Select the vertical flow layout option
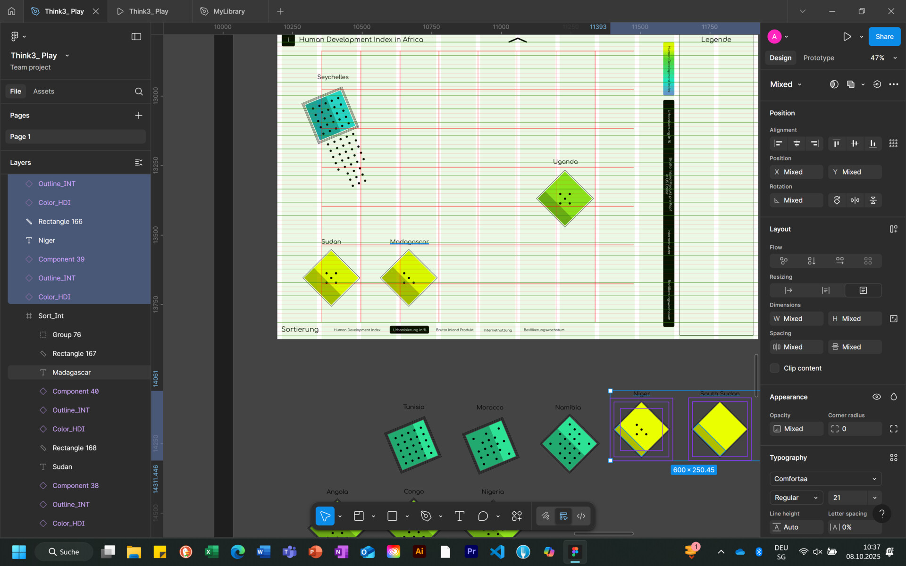This screenshot has width=906, height=566. click(812, 261)
